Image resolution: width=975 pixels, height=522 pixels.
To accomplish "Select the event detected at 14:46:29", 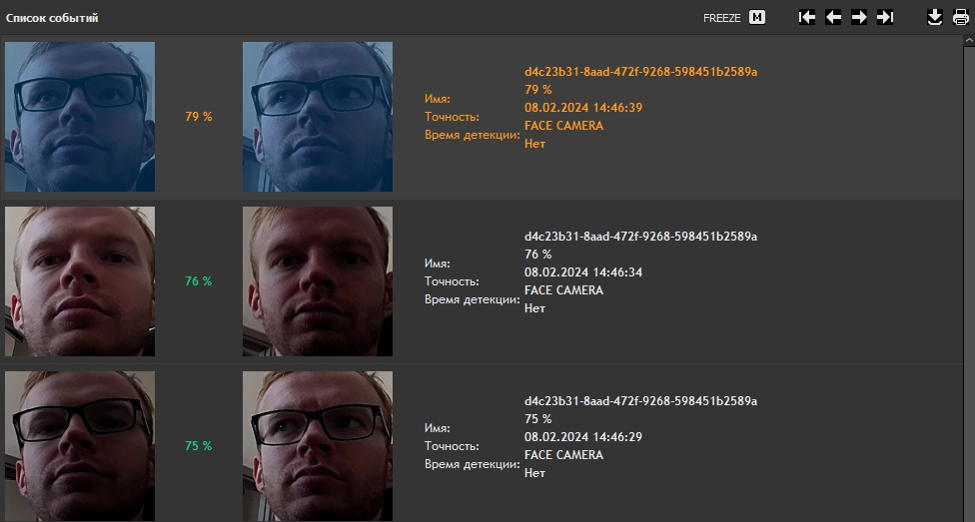I will (x=482, y=444).
